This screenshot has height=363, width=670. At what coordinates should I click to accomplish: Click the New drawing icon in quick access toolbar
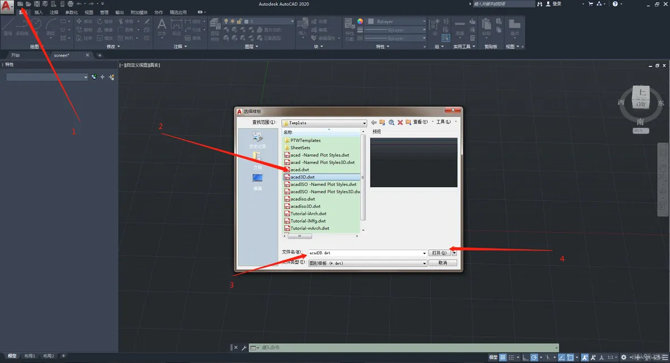tap(20, 4)
